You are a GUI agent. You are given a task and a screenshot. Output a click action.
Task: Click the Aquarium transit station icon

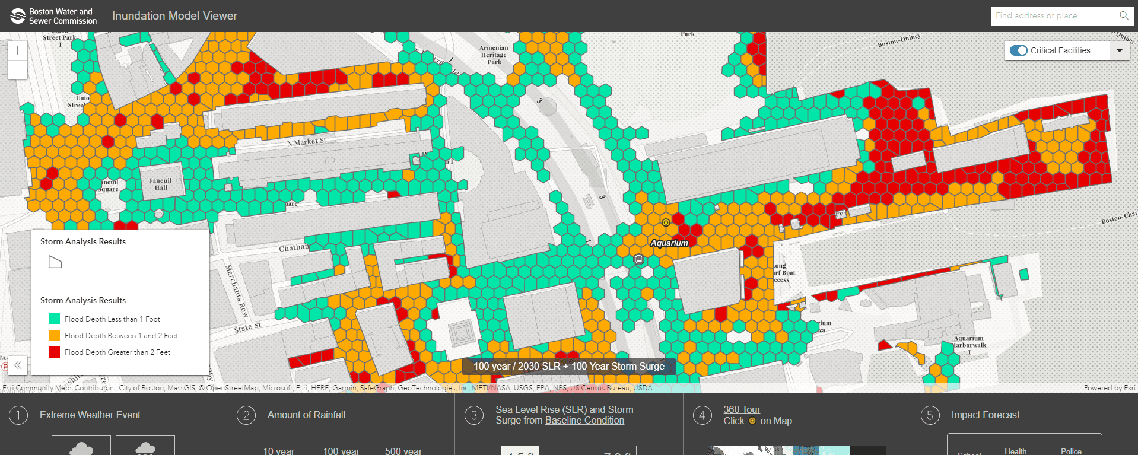tap(638, 259)
